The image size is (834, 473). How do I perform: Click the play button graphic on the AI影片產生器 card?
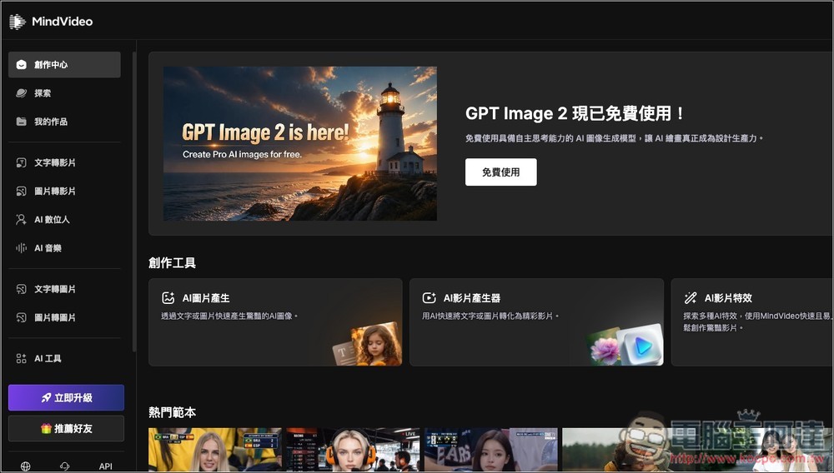coord(642,346)
